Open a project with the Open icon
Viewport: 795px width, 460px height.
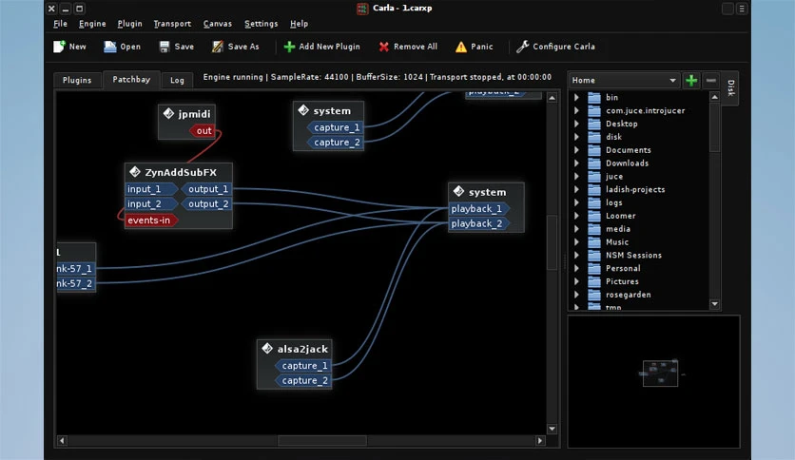(110, 47)
